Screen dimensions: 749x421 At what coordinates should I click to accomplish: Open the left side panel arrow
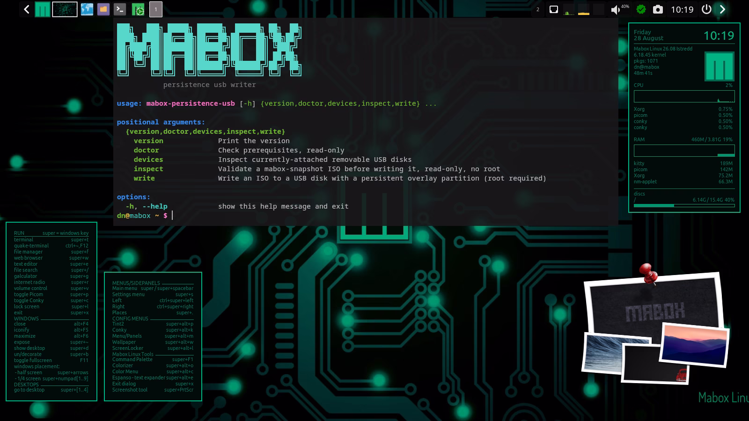27,9
